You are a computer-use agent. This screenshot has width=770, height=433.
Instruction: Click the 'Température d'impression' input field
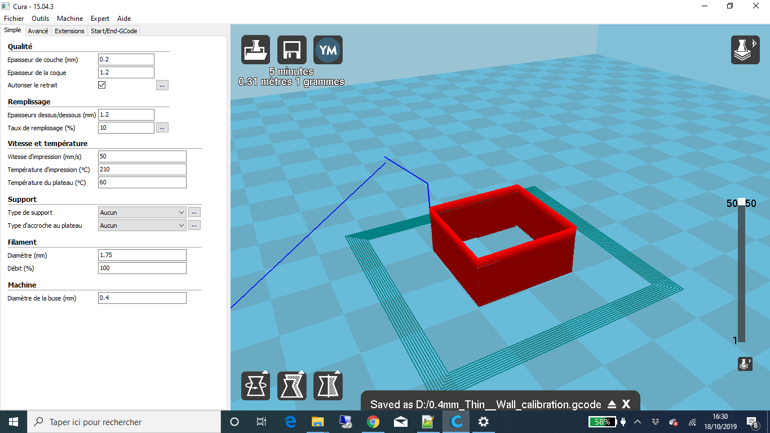click(142, 169)
